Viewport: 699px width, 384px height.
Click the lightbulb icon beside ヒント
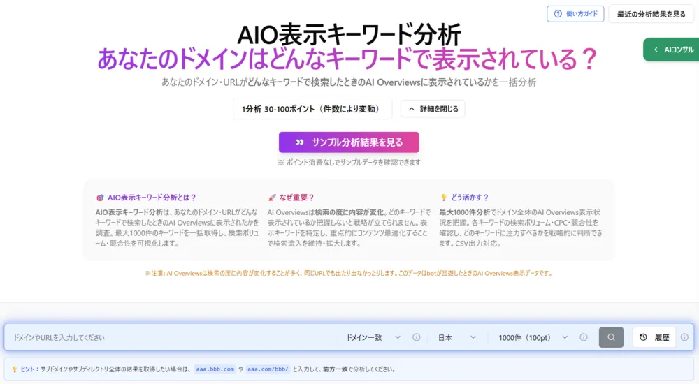point(14,369)
